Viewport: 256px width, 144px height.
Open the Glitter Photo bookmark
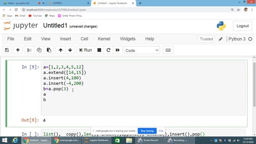[70, 16]
